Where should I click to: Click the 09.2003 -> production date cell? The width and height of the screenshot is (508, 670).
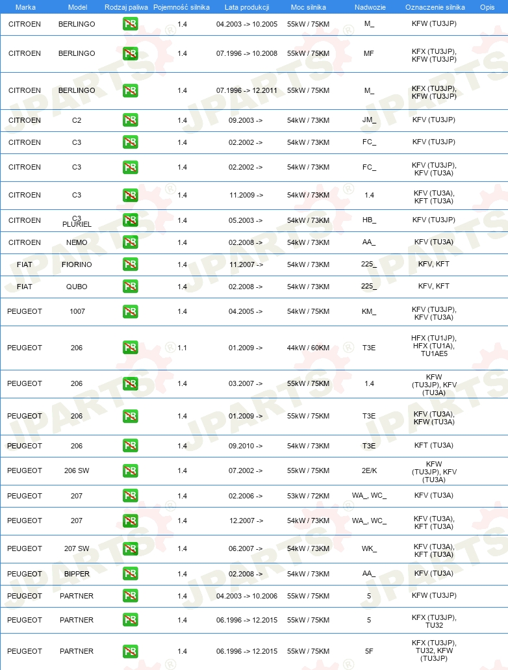[246, 120]
